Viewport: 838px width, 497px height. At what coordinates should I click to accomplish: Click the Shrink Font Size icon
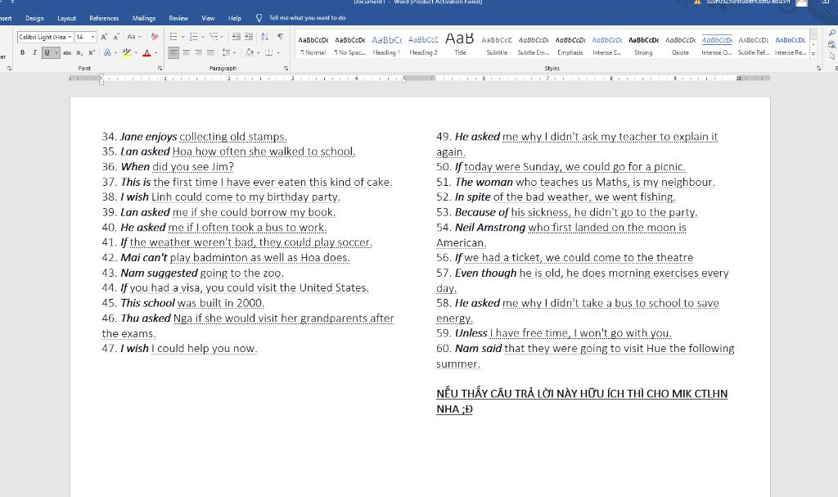tap(116, 37)
